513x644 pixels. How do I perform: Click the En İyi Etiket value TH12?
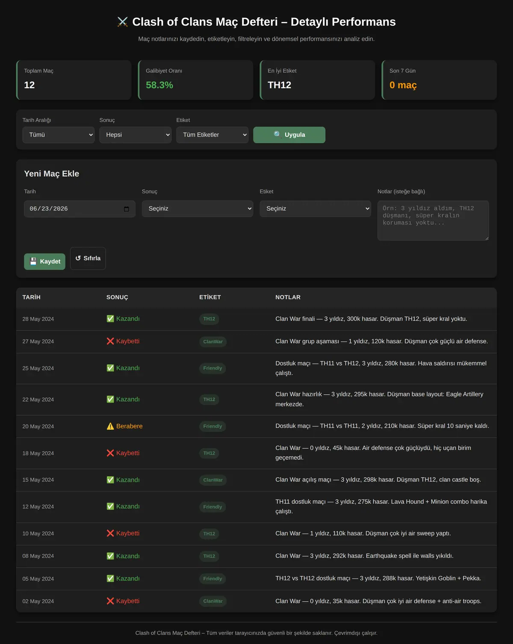point(280,85)
